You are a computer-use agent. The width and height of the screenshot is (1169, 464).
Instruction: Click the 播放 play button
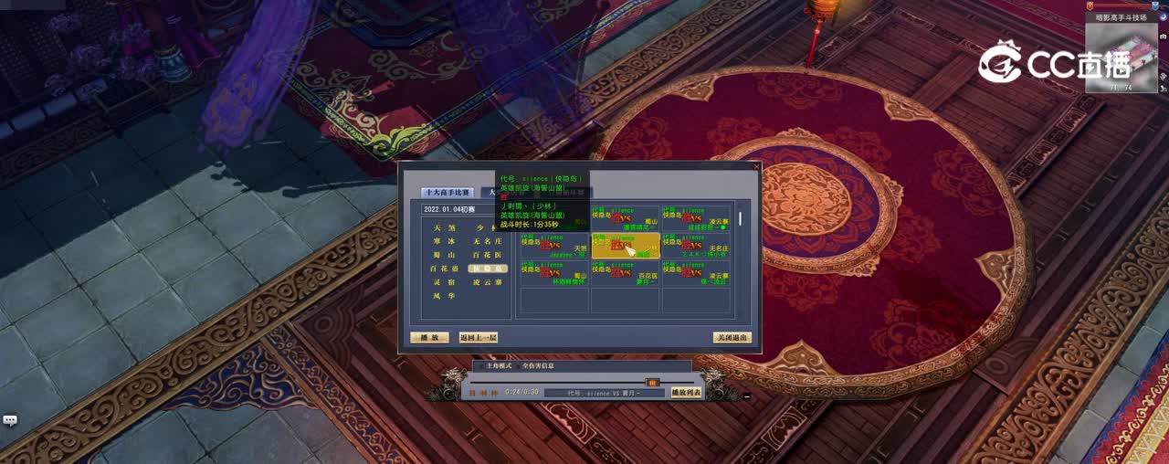coord(429,337)
